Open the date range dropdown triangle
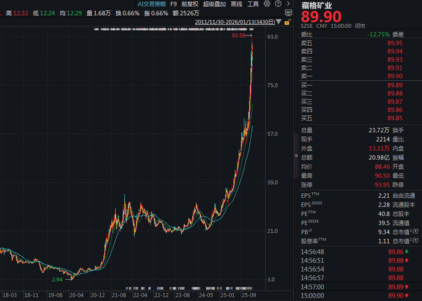422x301 pixels. pyautogui.click(x=279, y=22)
